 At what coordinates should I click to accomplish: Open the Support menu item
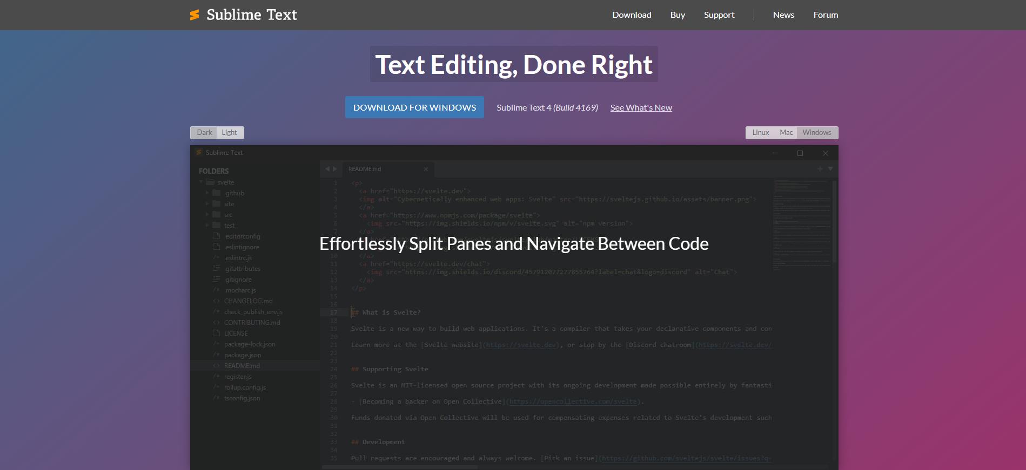(x=719, y=15)
